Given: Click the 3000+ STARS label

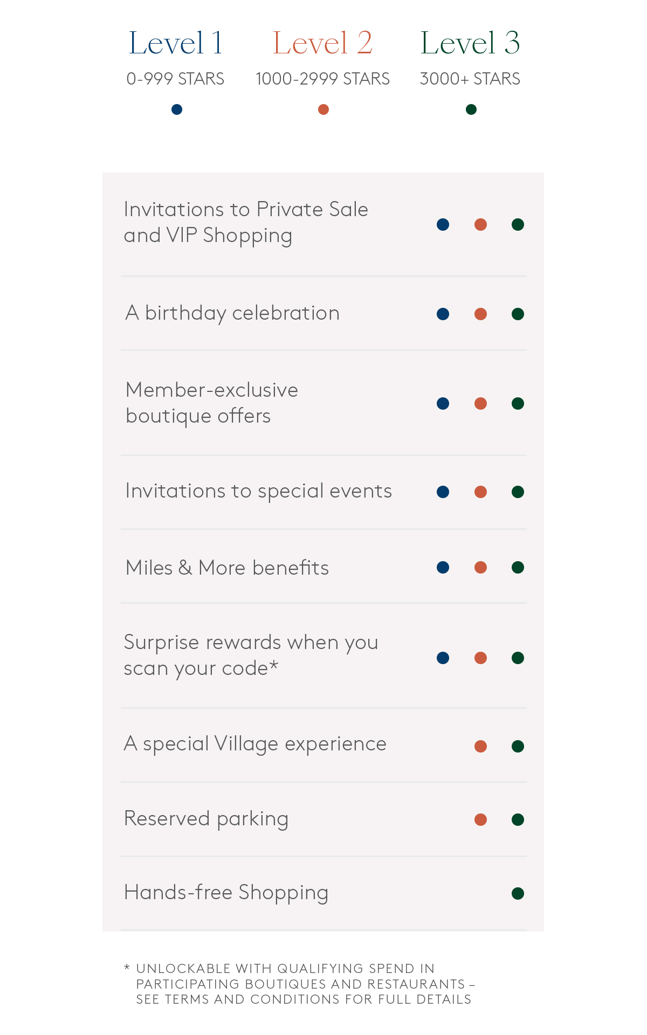Looking at the screenshot, I should click(470, 79).
